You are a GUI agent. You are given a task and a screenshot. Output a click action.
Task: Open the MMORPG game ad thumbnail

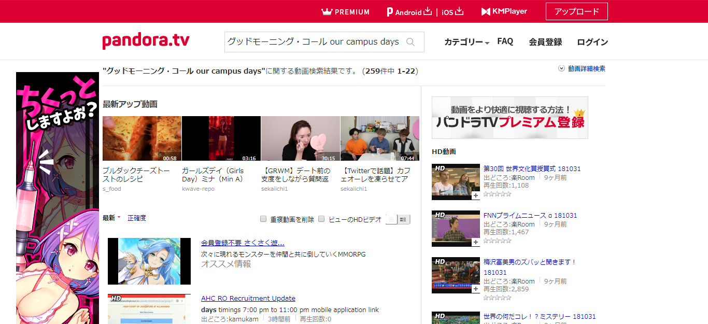149,261
